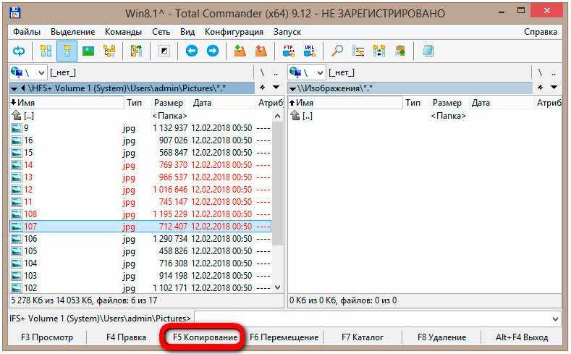Image resolution: width=571 pixels, height=354 pixels.
Task: Open the Выделение menu
Action: tap(73, 32)
